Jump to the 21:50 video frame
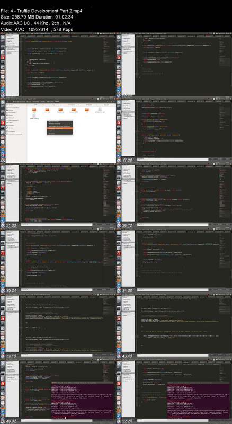 [58, 195]
